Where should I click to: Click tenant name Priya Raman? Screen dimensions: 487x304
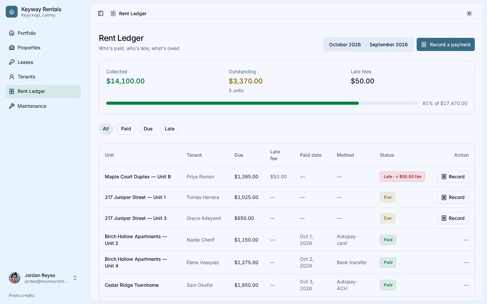coord(201,177)
